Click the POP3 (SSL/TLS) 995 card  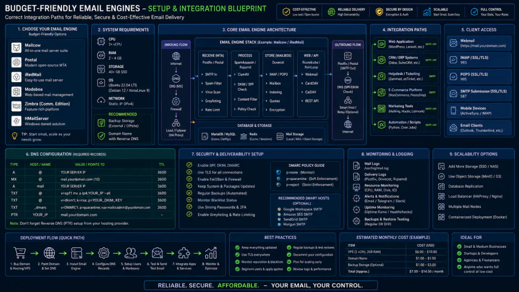pos(479,77)
